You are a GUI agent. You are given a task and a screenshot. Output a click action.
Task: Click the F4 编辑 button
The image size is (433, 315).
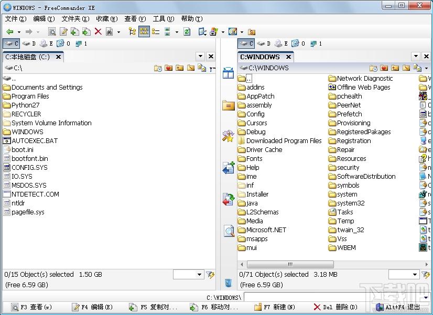pyautogui.click(x=92, y=307)
